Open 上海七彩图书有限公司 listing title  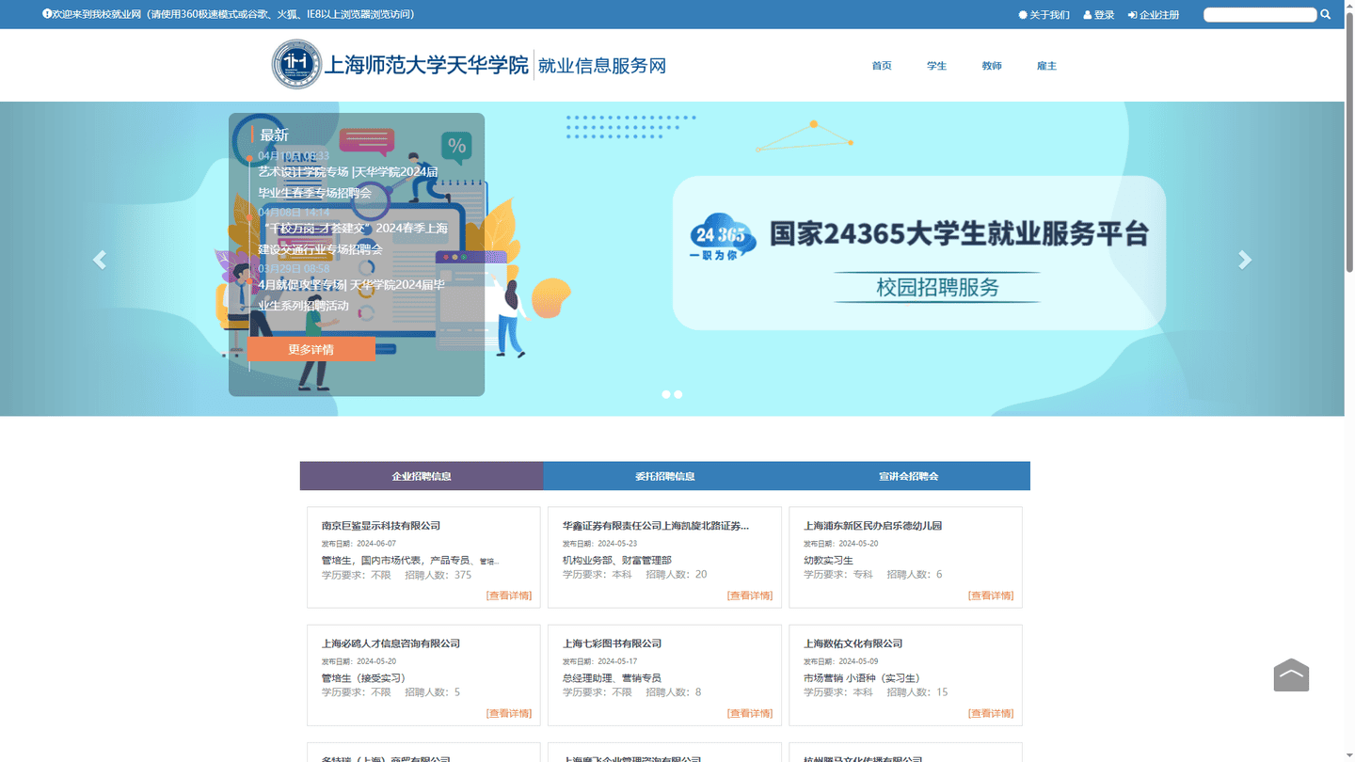coord(612,643)
